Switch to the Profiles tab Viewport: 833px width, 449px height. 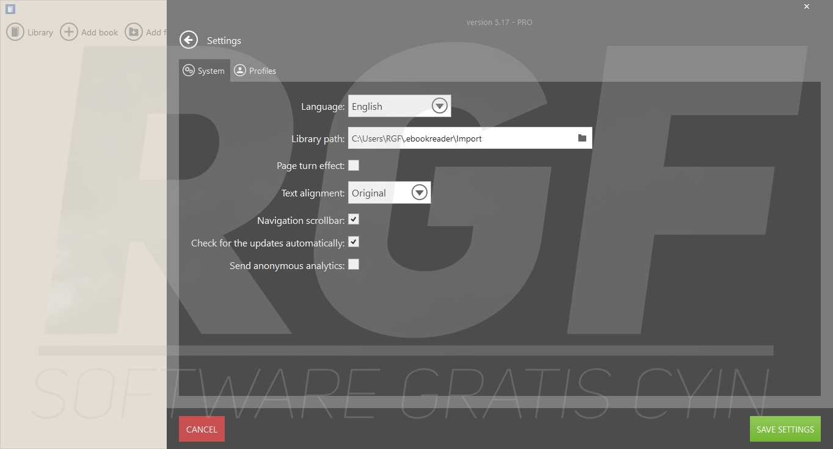pyautogui.click(x=255, y=71)
